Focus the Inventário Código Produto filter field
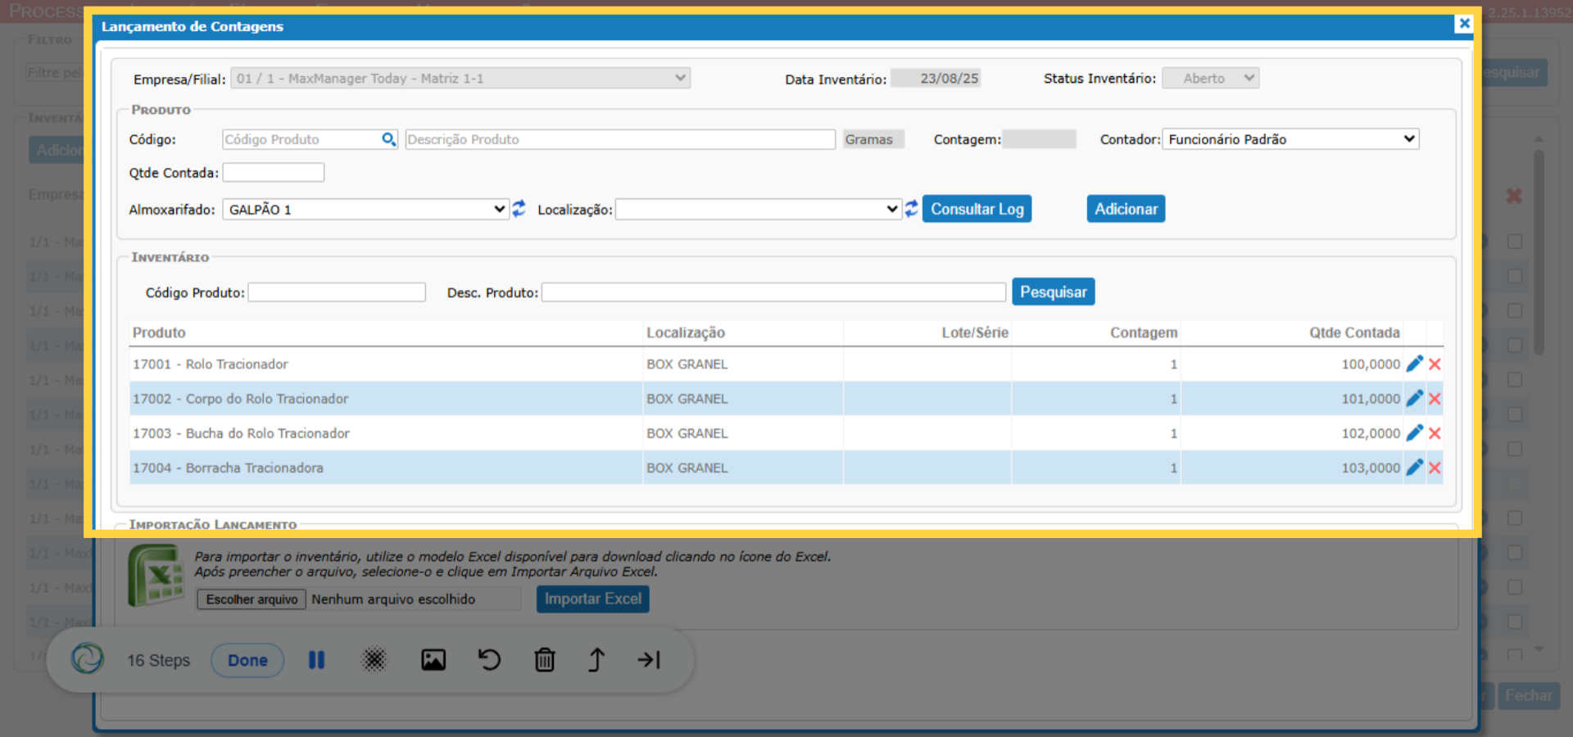Image resolution: width=1573 pixels, height=737 pixels. [x=337, y=292]
